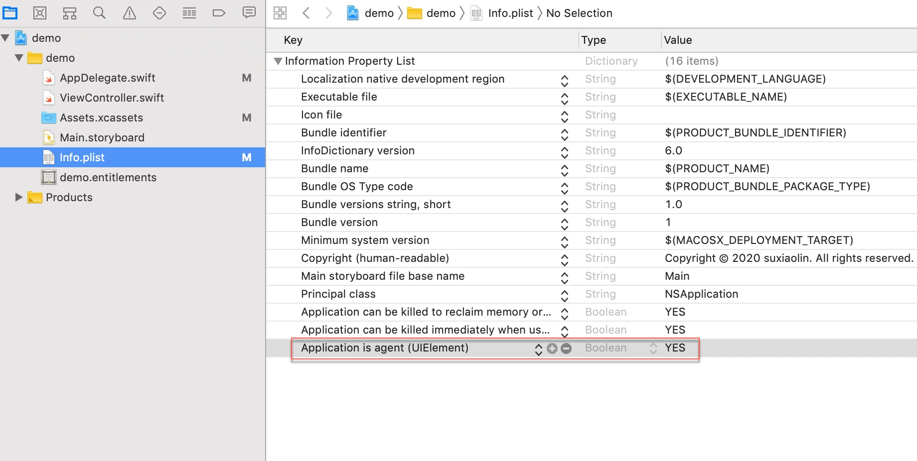
Task: Collapse the demo group folder
Action: (19, 58)
